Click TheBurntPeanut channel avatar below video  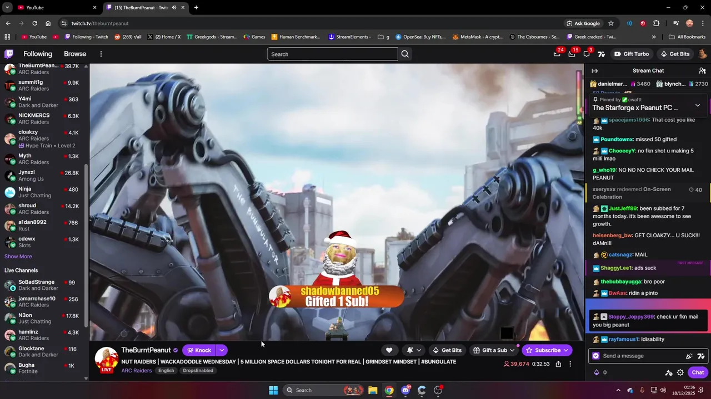107,359
